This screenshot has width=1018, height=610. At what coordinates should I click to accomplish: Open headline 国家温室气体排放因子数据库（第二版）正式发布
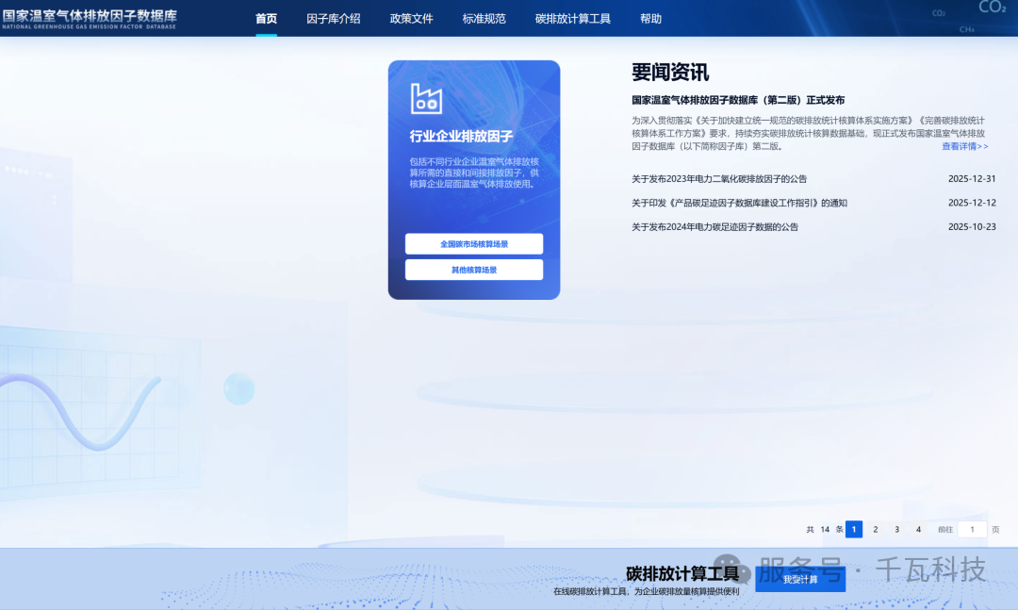click(738, 100)
